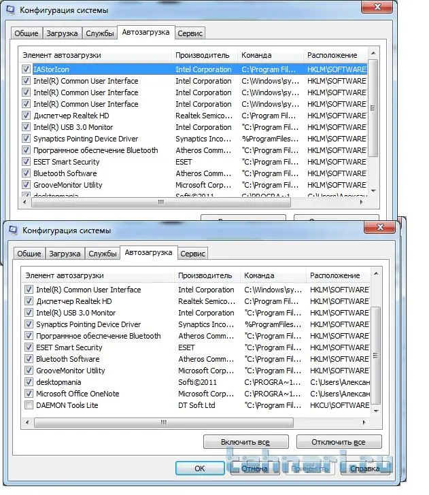This screenshot has width=429, height=495.
Task: Uncheck desktopmania in the lower window
Action: click(x=29, y=382)
